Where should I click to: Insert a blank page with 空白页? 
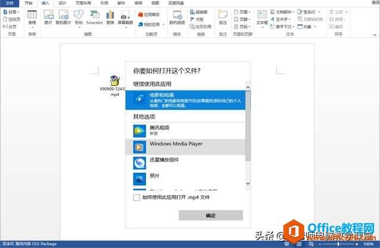point(11,19)
